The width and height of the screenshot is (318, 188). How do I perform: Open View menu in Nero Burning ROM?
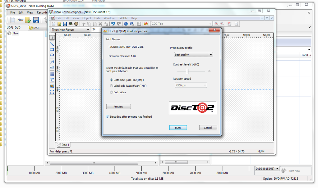[x=30, y=12]
